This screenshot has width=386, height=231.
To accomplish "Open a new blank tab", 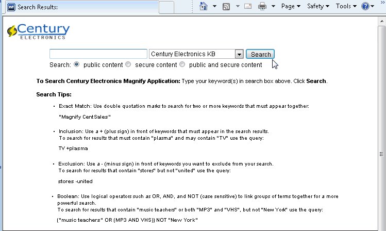I will (x=166, y=7).
